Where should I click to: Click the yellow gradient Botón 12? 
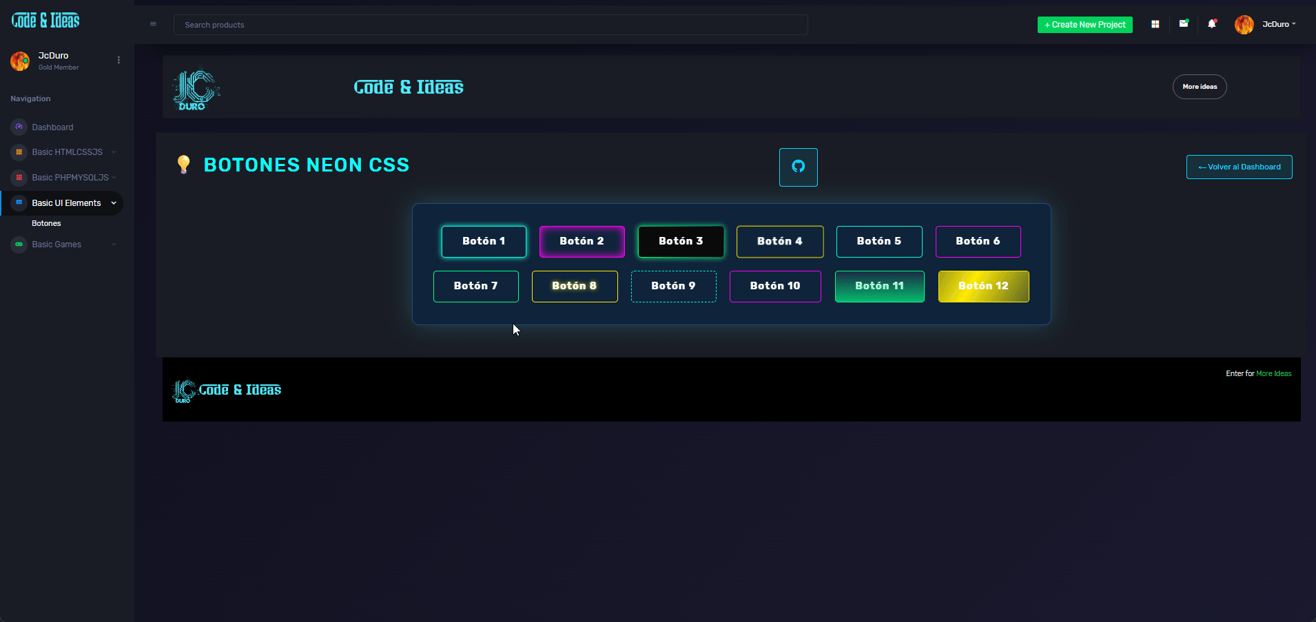tap(983, 287)
